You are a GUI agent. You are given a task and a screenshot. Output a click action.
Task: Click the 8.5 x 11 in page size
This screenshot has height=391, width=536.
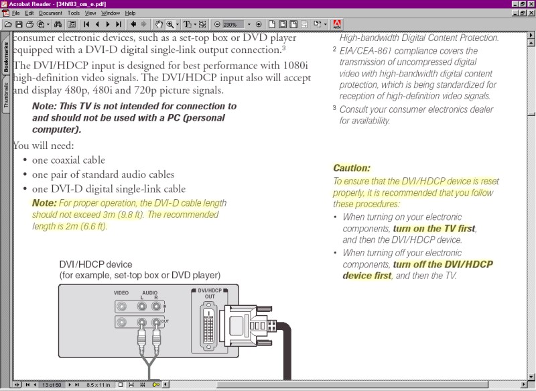(98, 385)
